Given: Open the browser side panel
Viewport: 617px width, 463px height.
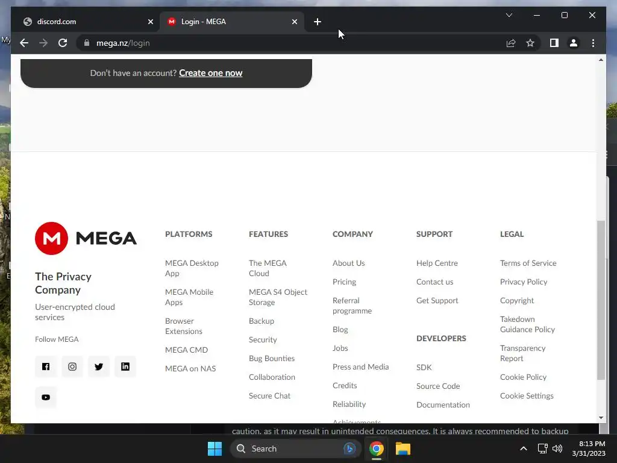Looking at the screenshot, I should pyautogui.click(x=554, y=43).
